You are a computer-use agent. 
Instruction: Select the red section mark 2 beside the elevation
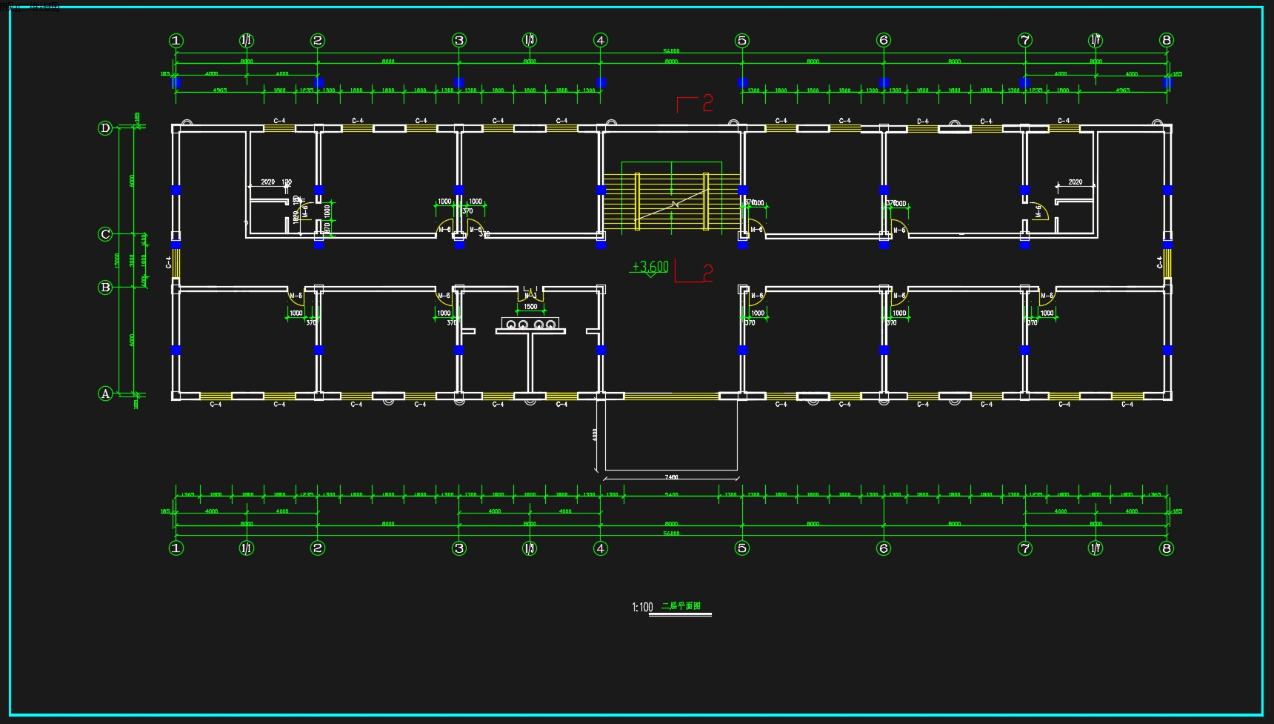tap(695, 272)
